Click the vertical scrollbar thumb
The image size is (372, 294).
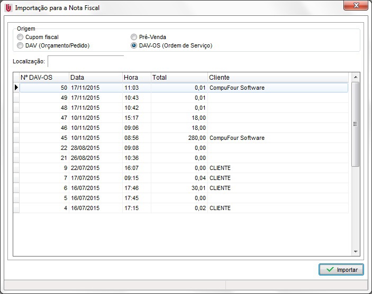tap(356, 124)
